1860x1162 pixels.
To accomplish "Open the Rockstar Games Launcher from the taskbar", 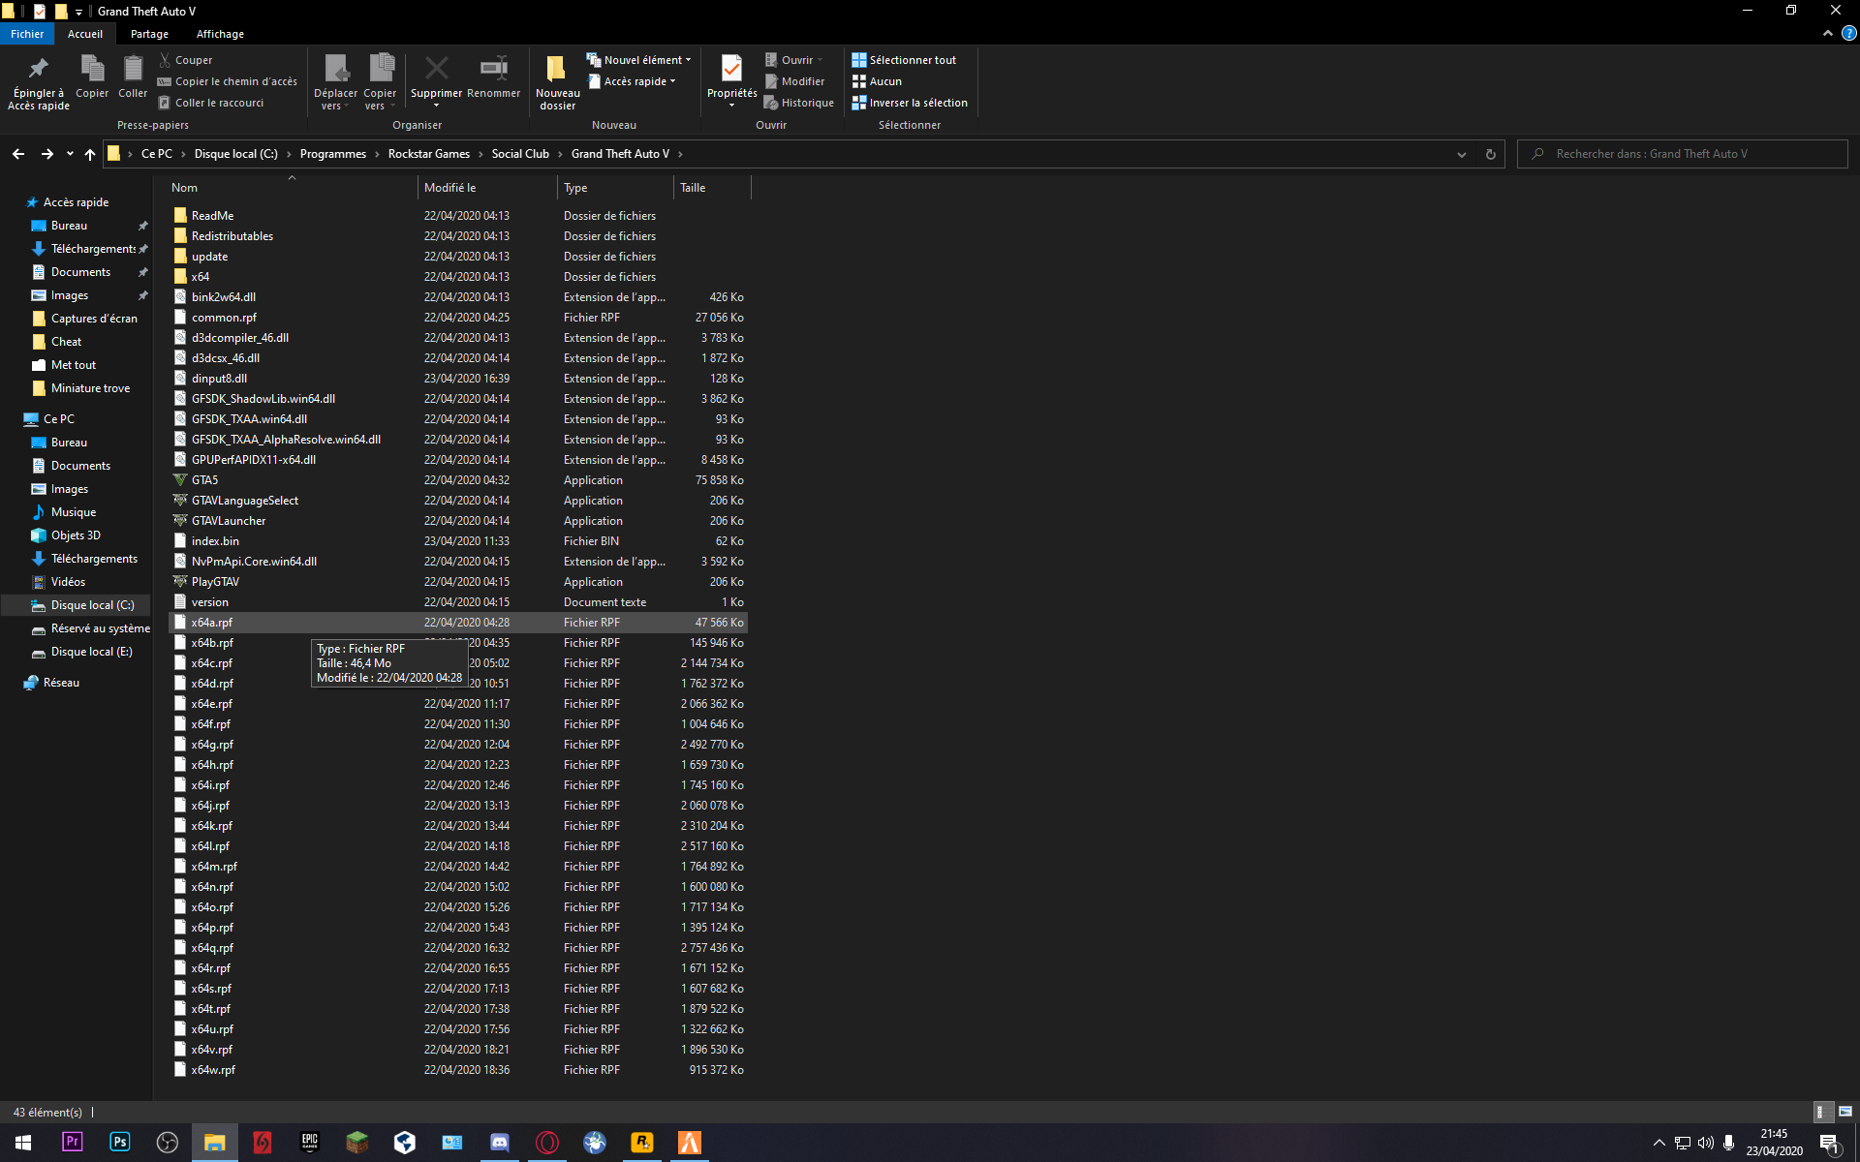I will [x=641, y=1144].
